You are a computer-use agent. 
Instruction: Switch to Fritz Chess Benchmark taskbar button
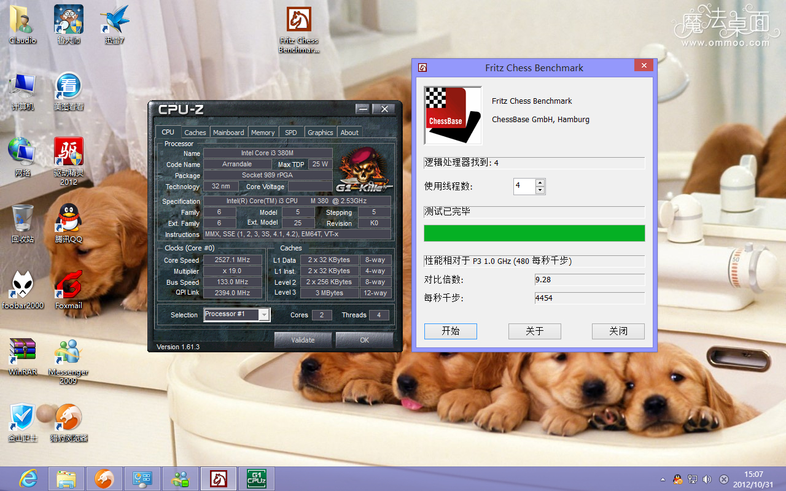point(219,479)
